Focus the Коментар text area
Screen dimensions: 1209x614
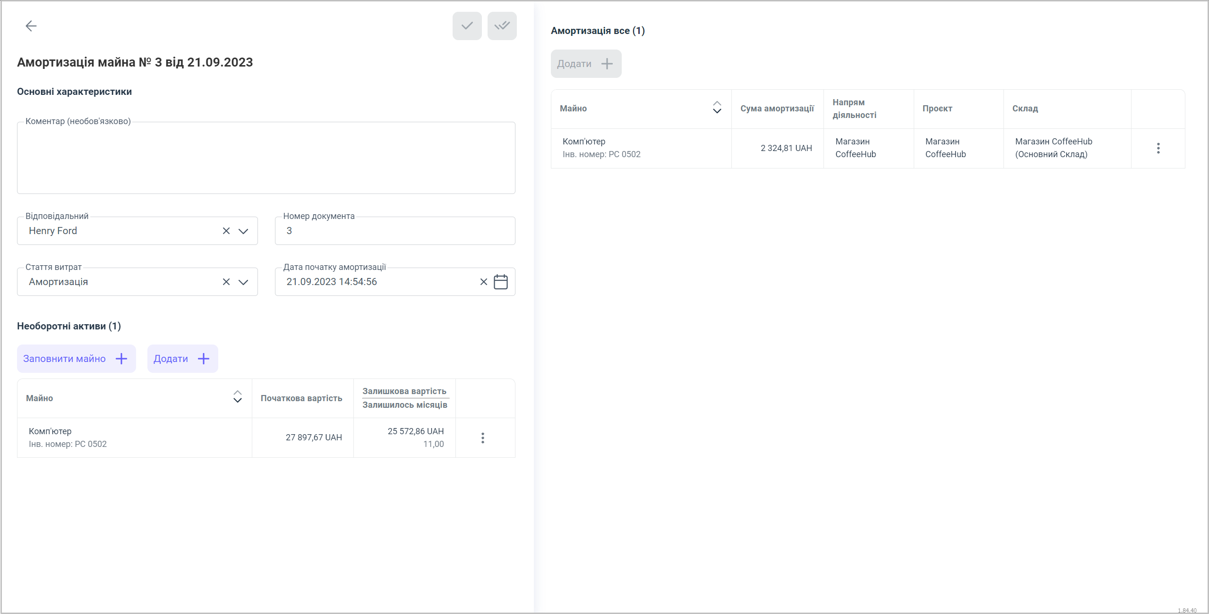coord(266,158)
